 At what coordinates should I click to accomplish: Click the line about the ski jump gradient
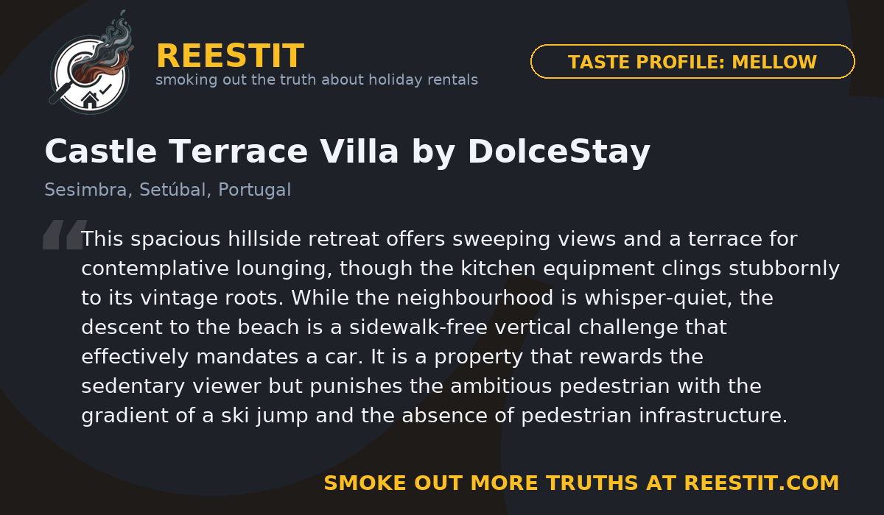point(435,416)
